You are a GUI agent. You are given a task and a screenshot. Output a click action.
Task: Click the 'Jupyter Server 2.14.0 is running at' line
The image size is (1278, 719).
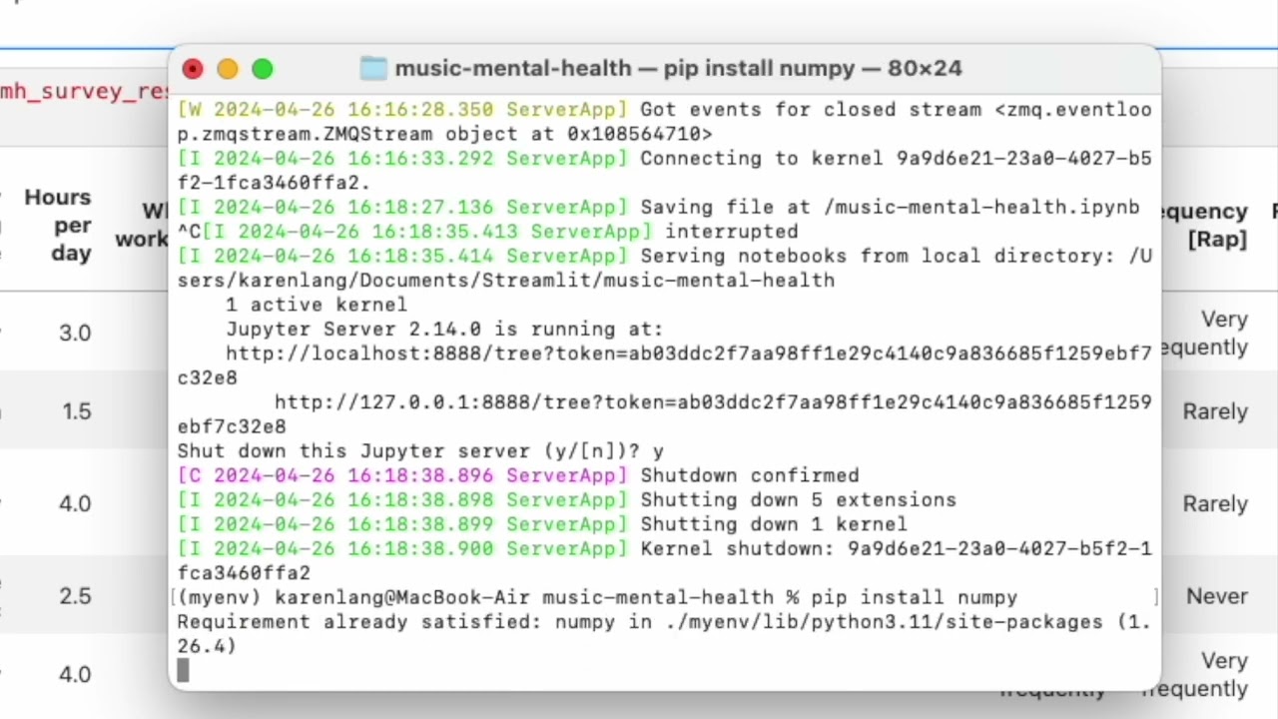tap(444, 329)
